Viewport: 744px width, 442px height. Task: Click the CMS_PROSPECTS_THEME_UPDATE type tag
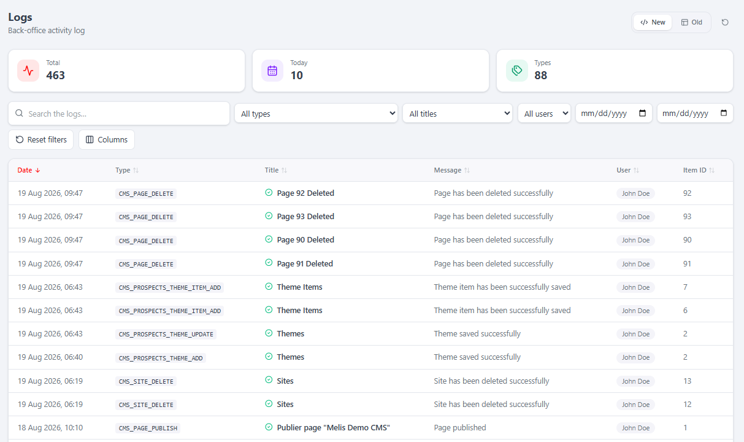pyautogui.click(x=166, y=334)
